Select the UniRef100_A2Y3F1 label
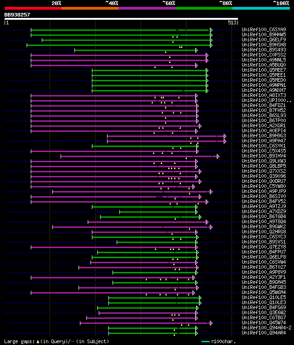This screenshot has width=294, height=345. coord(264,277)
